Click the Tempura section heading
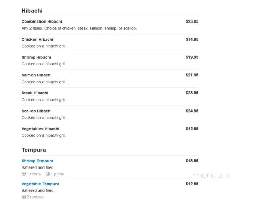 (34, 150)
